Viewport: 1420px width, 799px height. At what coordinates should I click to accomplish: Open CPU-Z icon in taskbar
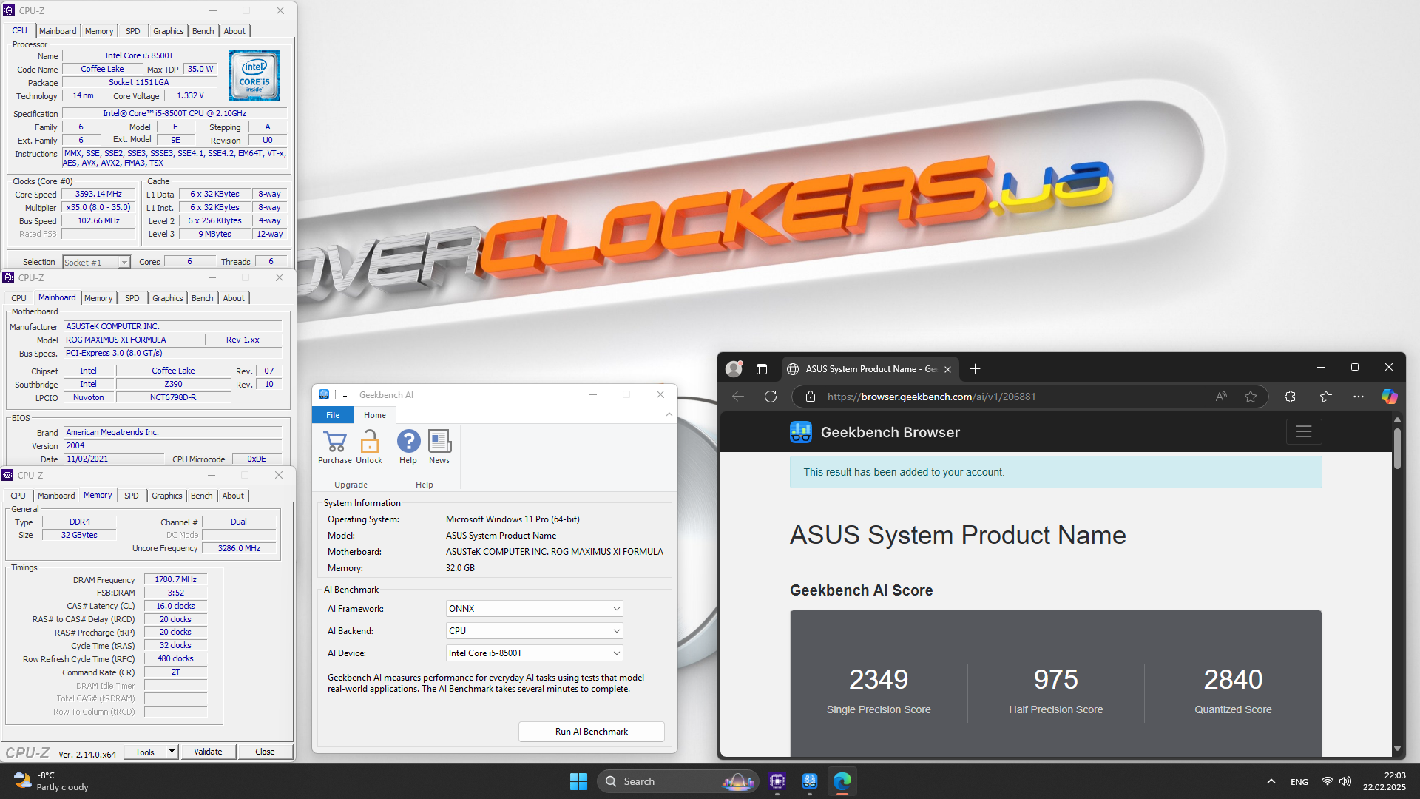point(777,781)
